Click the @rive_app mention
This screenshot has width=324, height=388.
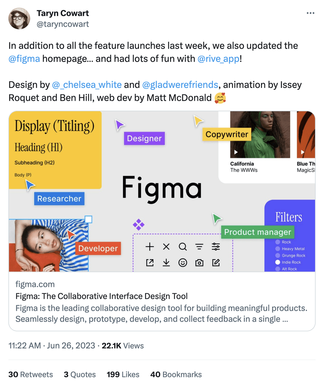click(218, 59)
